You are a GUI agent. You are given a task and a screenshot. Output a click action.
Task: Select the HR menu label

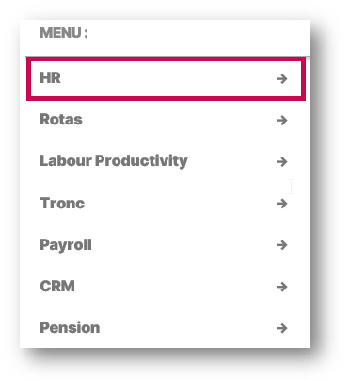click(x=50, y=77)
